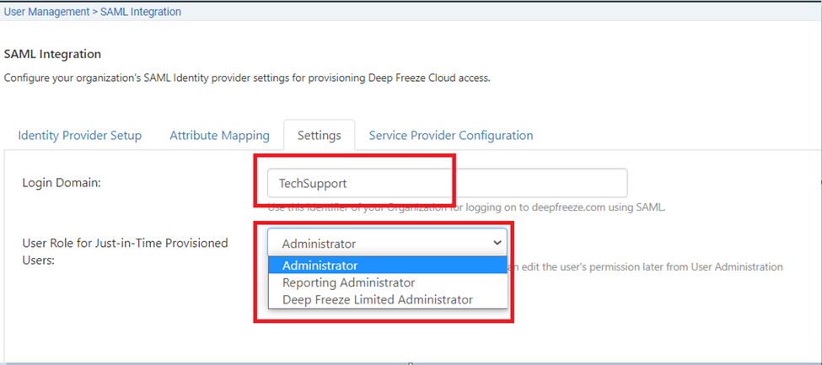Open the Attribute Mapping tab
This screenshot has width=822, height=365.
(x=219, y=135)
